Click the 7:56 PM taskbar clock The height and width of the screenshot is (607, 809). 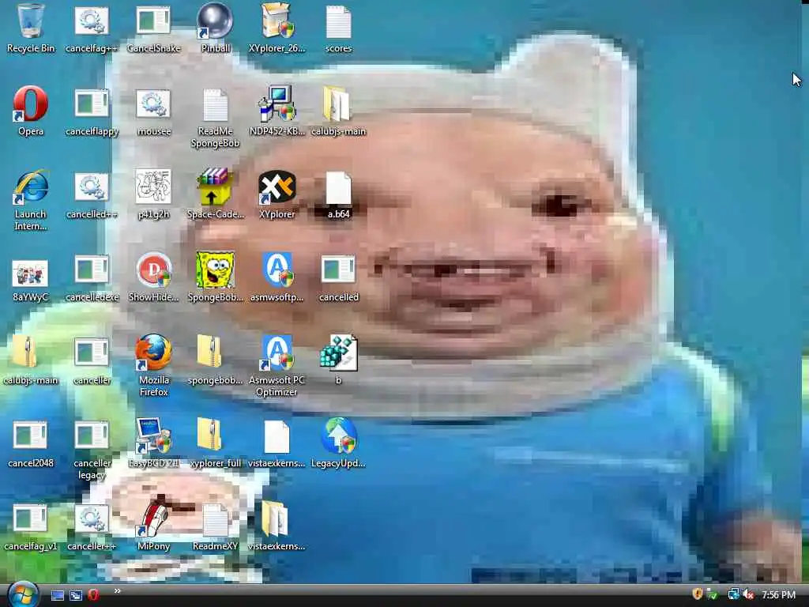coord(779,595)
